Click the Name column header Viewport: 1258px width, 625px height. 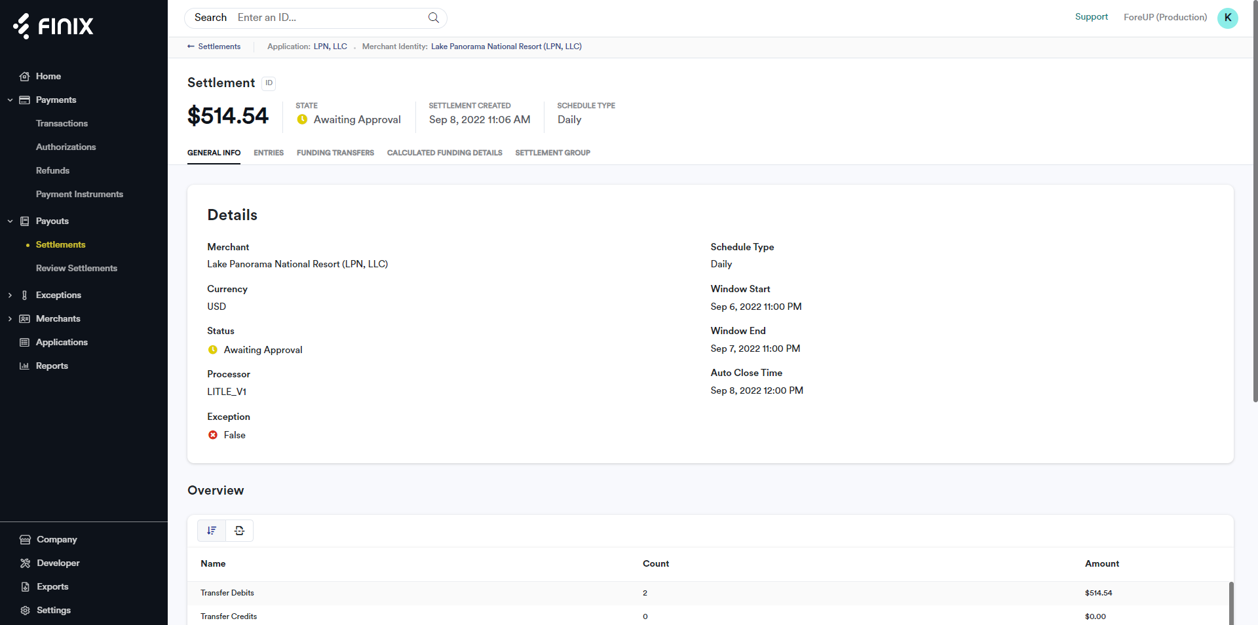[213, 564]
